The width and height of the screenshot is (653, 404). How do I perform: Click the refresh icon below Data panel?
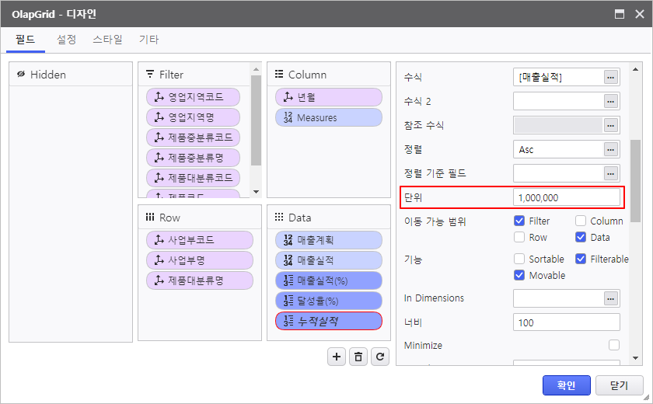(x=379, y=357)
